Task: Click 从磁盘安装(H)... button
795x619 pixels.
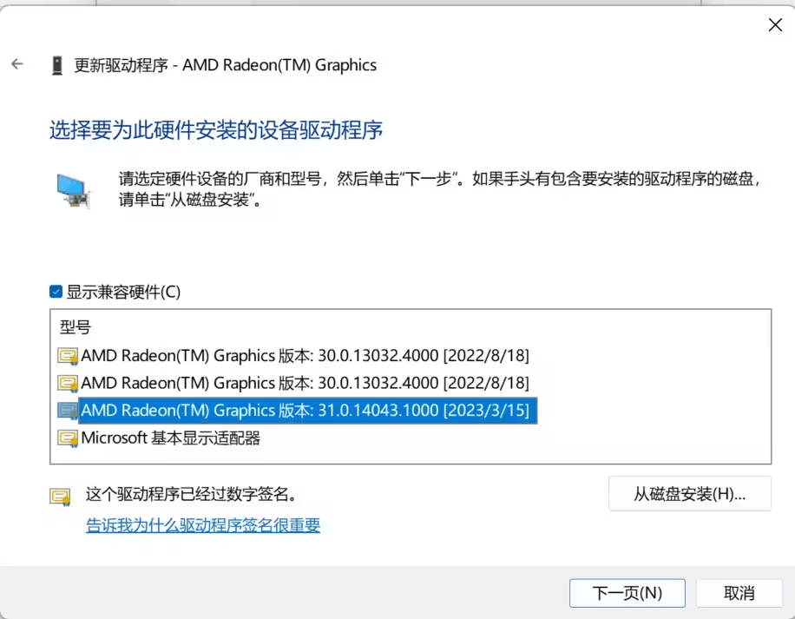Action: (689, 493)
